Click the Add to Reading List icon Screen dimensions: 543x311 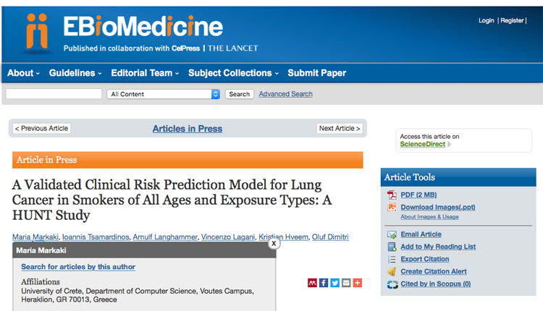click(x=392, y=247)
